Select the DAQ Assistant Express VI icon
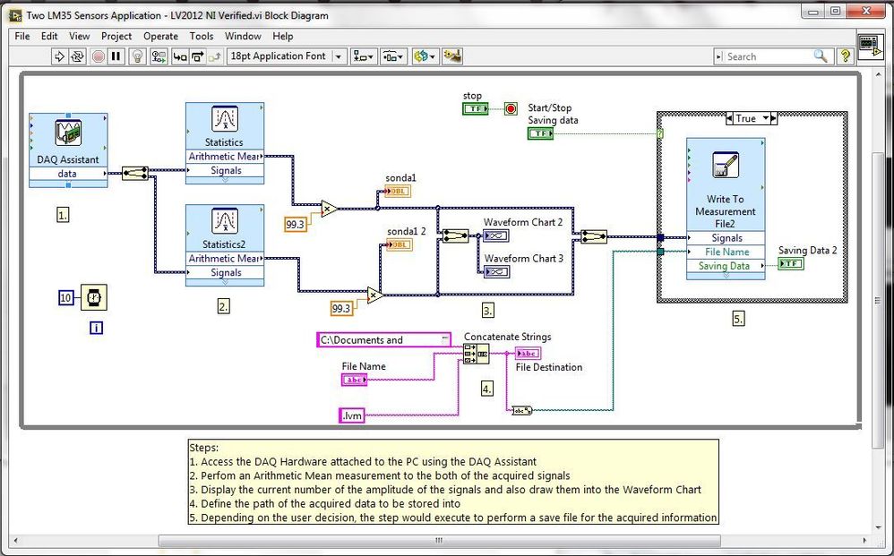This screenshot has width=894, height=556. pyautogui.click(x=68, y=133)
